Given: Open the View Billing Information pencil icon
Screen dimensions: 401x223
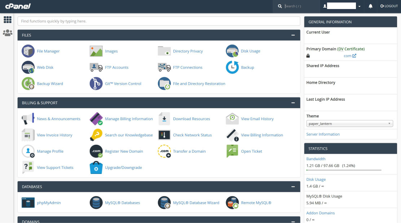Looking at the screenshot, I should point(232,135).
